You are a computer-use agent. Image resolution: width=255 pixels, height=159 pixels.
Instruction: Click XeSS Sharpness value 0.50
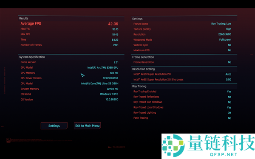[x=229, y=80]
